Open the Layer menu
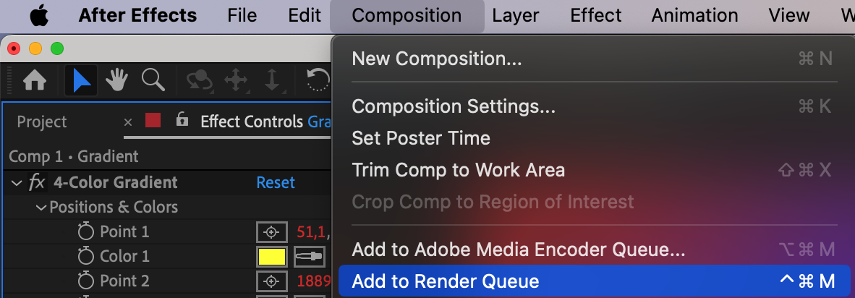Screen dimensions: 855x298 pos(515,15)
